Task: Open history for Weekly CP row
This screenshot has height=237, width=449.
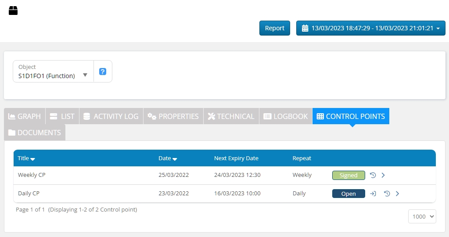Action: (373, 175)
